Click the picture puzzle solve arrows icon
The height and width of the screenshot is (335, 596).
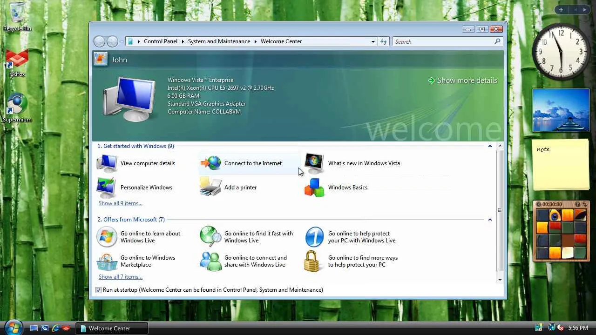[585, 204]
